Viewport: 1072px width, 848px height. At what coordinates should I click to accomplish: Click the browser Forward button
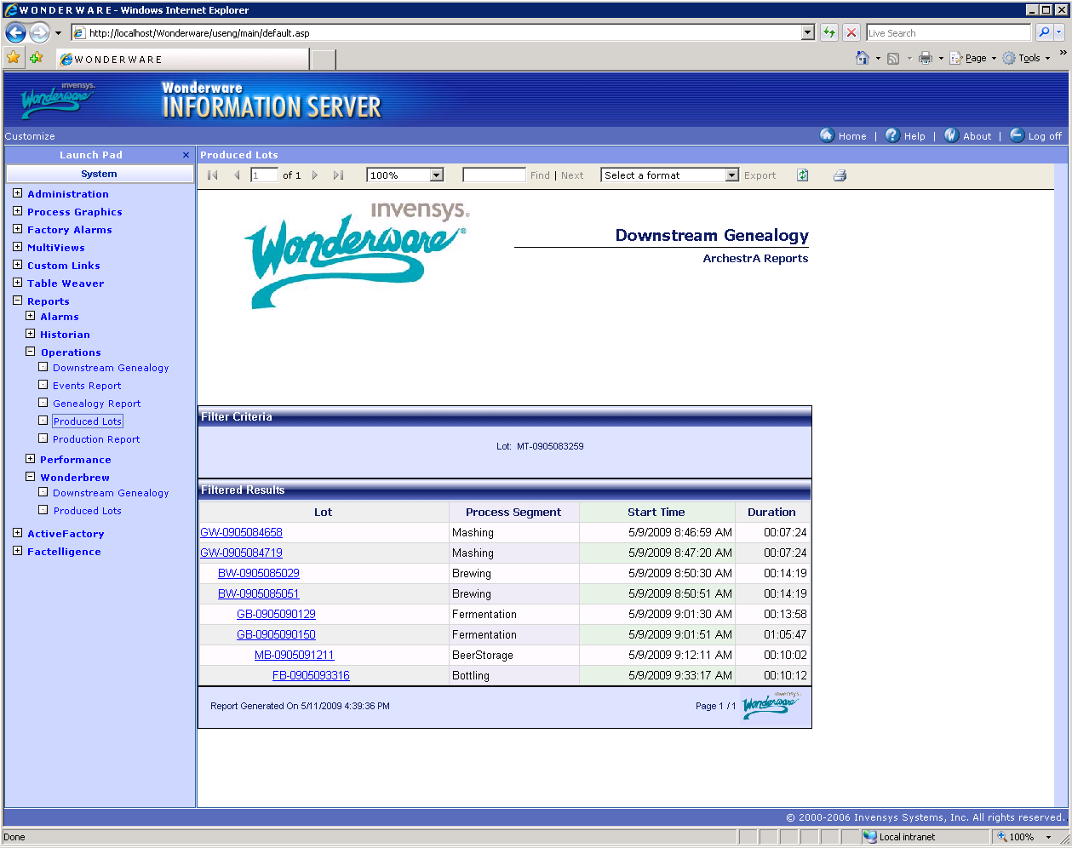click(39, 32)
